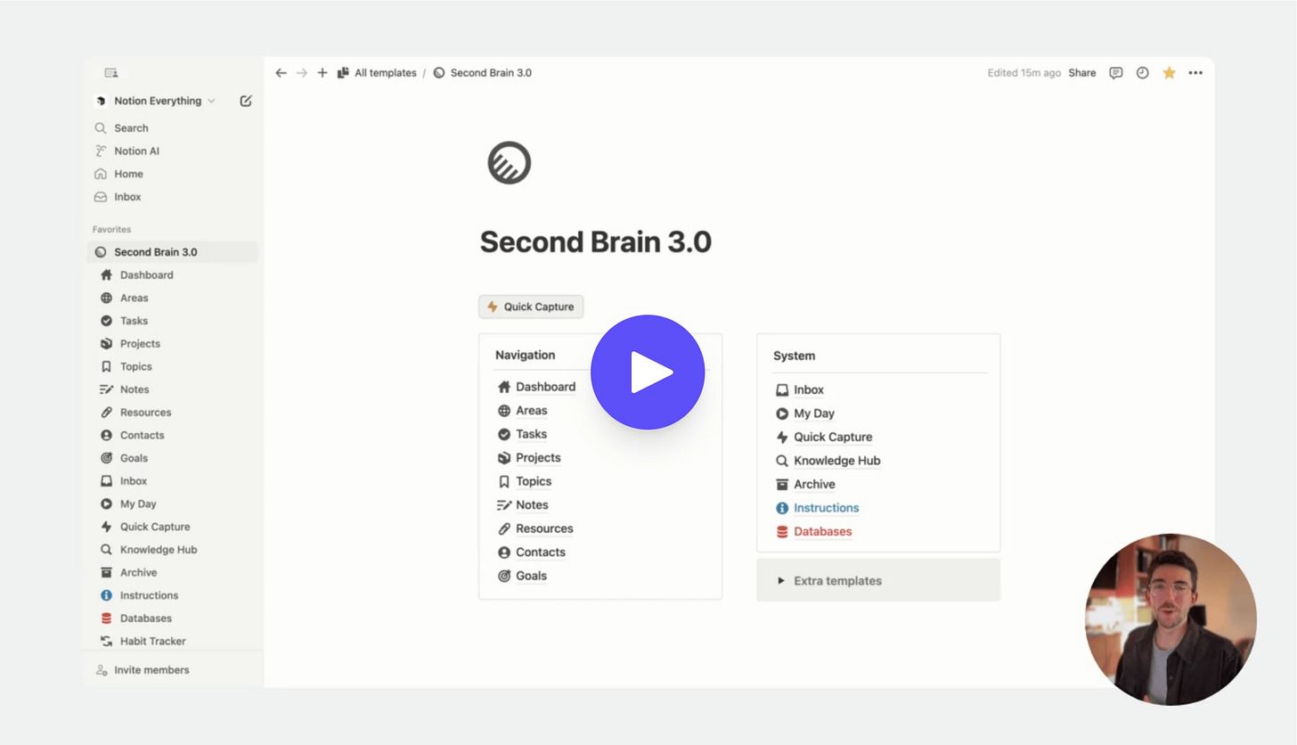Toggle the favorite star

tap(1170, 73)
